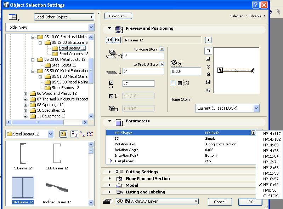The image size is (283, 209).
Task: Choose CUSTOM from the shapes list
Action: [271, 196]
